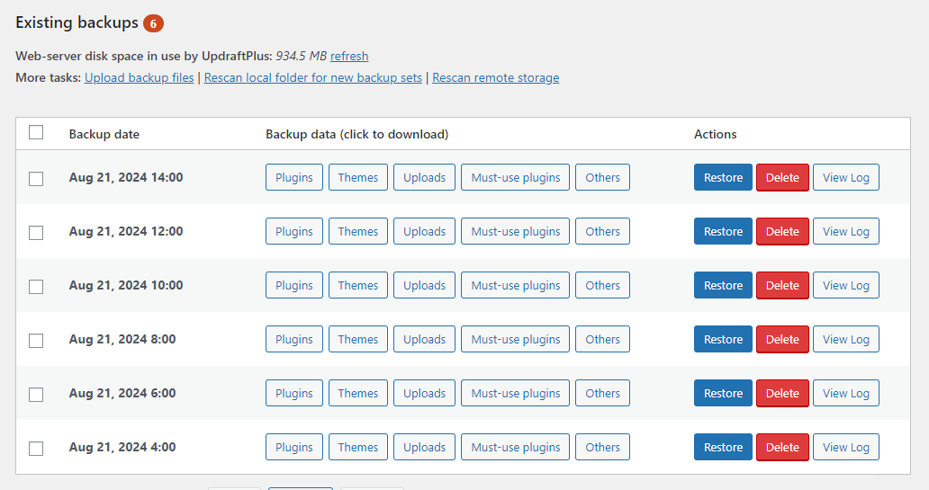This screenshot has height=490, width=929.
Task: Download Must-use plugins from 14:00 backup
Action: point(516,177)
